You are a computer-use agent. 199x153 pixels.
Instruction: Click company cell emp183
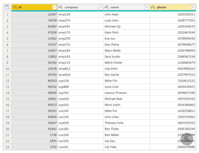click(81, 50)
